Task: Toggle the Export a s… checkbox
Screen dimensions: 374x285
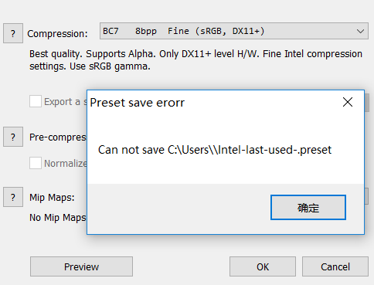Action: pyautogui.click(x=36, y=101)
